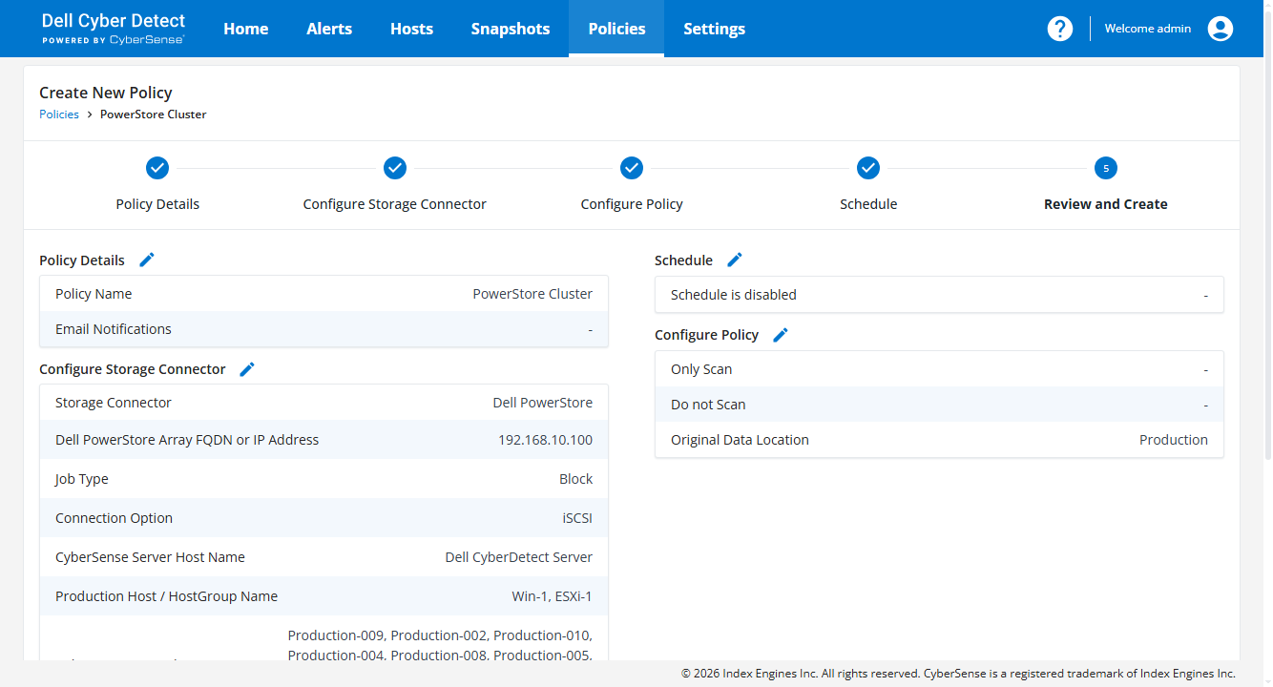This screenshot has width=1273, height=687.
Task: Edit Policy Details with the pencil icon
Action: tap(147, 260)
